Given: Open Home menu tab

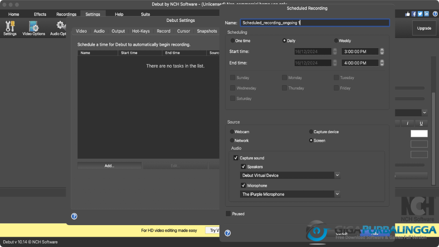Looking at the screenshot, I should (x=14, y=14).
